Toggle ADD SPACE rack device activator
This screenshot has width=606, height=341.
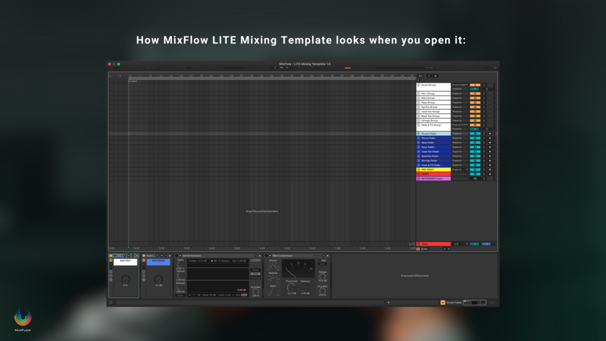(144, 255)
